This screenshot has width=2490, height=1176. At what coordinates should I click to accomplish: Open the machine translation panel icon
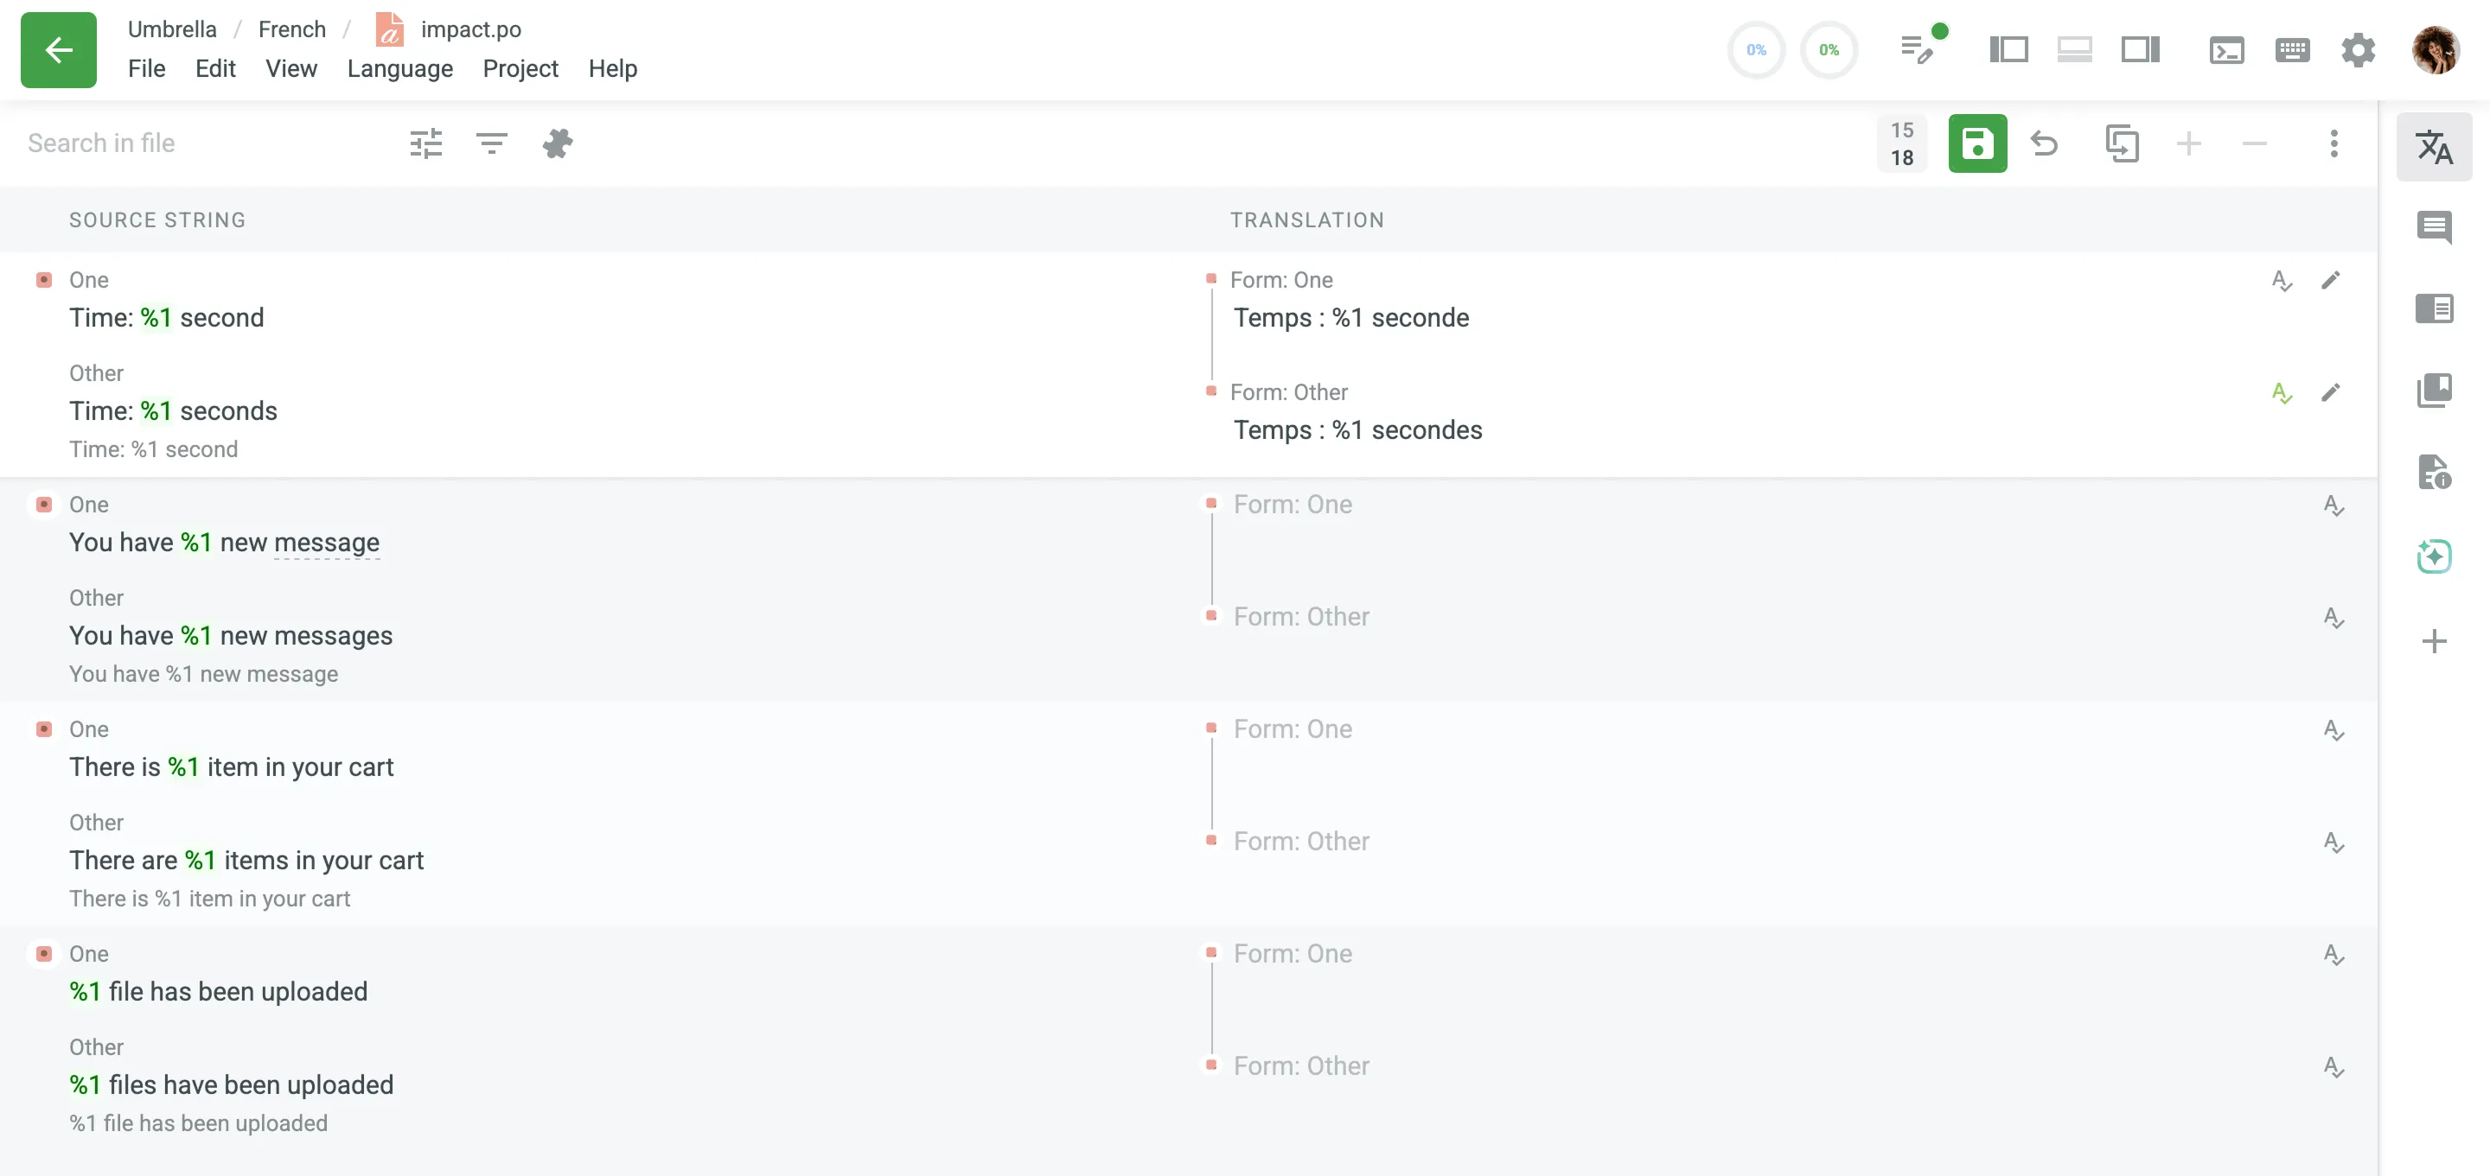click(2433, 147)
